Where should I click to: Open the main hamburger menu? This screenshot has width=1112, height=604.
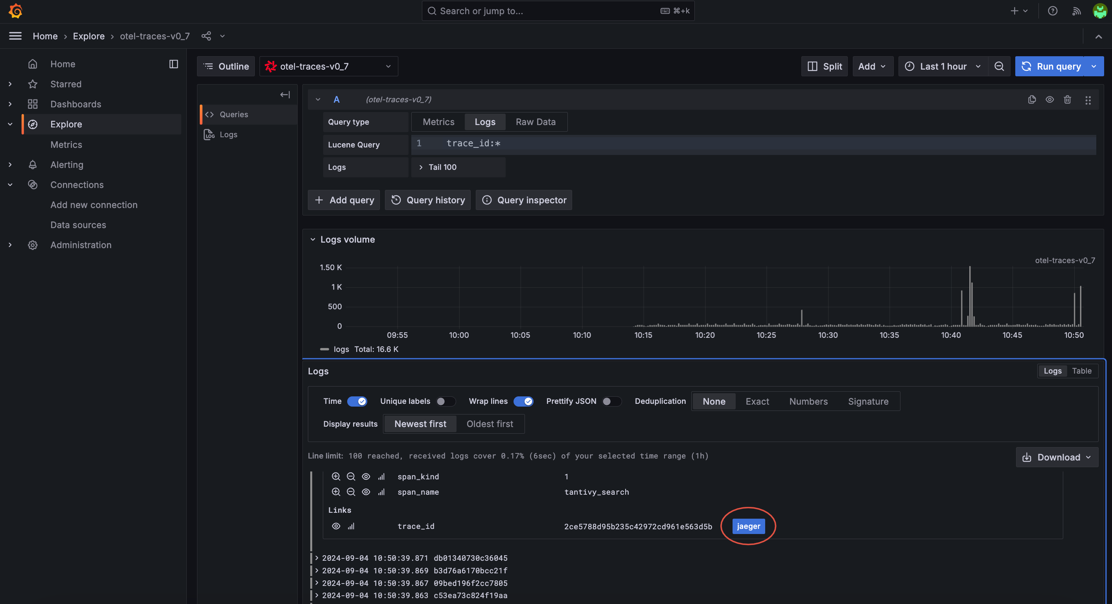(x=15, y=36)
